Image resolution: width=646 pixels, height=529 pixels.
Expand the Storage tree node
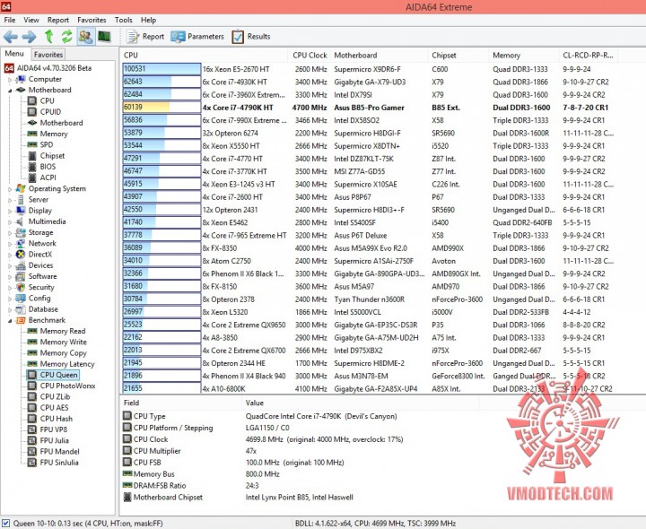click(x=10, y=232)
